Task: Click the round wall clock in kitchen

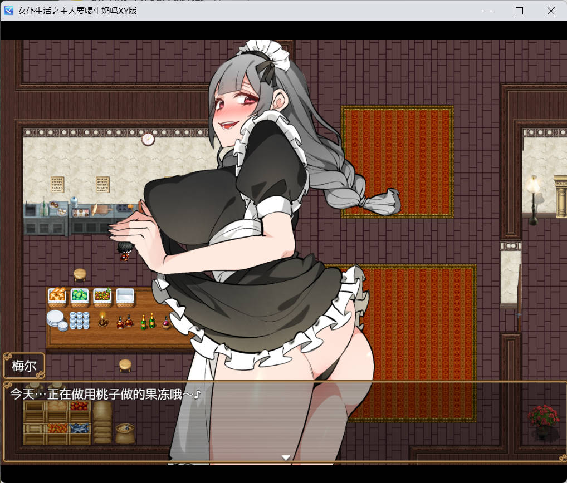Action: [148, 139]
